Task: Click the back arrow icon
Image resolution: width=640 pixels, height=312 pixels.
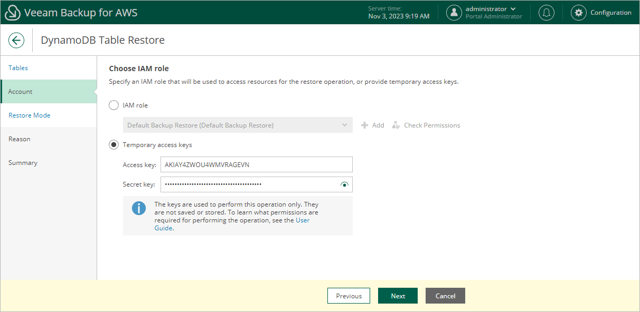Action: point(16,40)
